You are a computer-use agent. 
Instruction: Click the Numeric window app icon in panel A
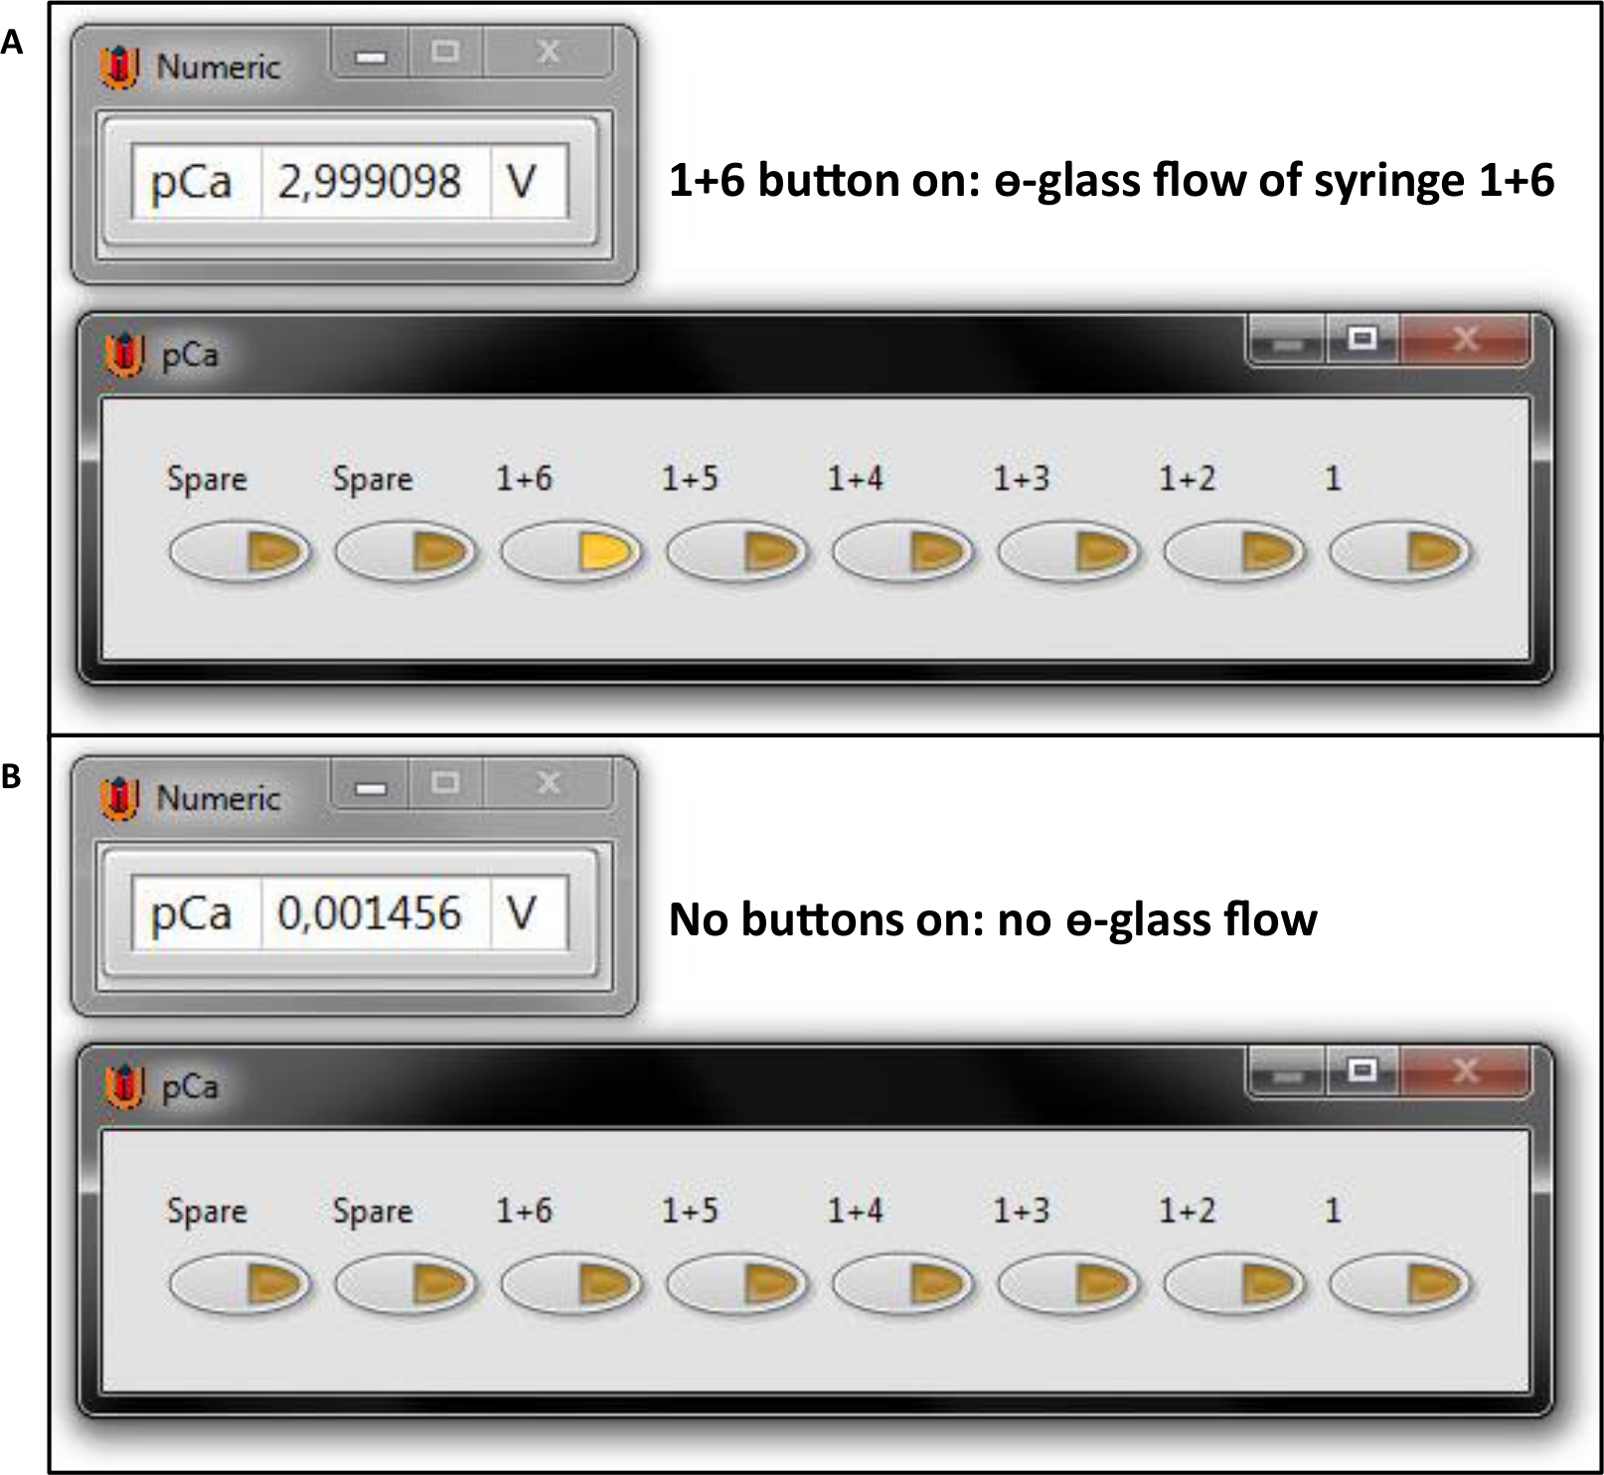point(119,68)
